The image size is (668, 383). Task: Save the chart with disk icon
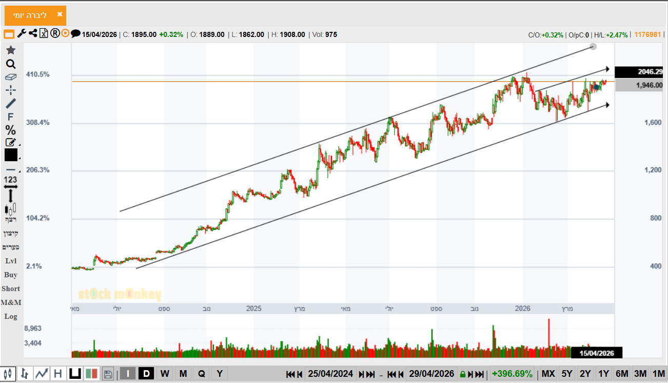(108, 374)
